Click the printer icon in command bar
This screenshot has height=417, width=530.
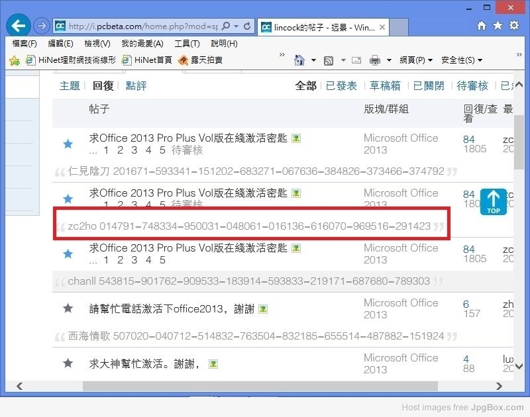tap(374, 60)
